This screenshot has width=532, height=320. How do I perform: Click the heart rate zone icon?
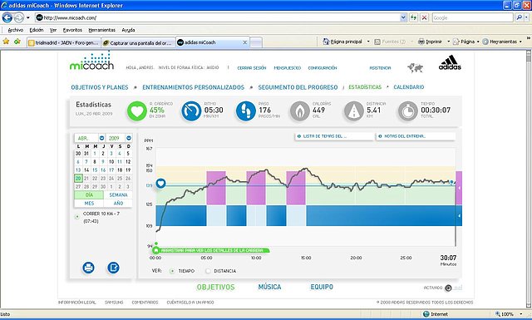tap(136, 111)
